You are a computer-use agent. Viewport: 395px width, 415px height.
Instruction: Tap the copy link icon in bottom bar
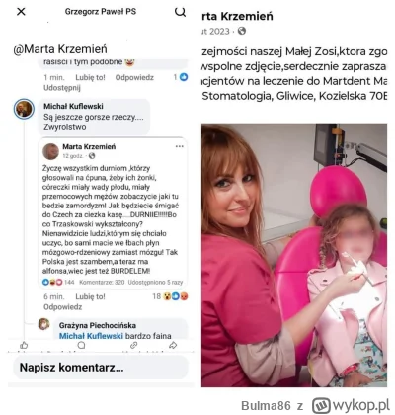coord(133,345)
